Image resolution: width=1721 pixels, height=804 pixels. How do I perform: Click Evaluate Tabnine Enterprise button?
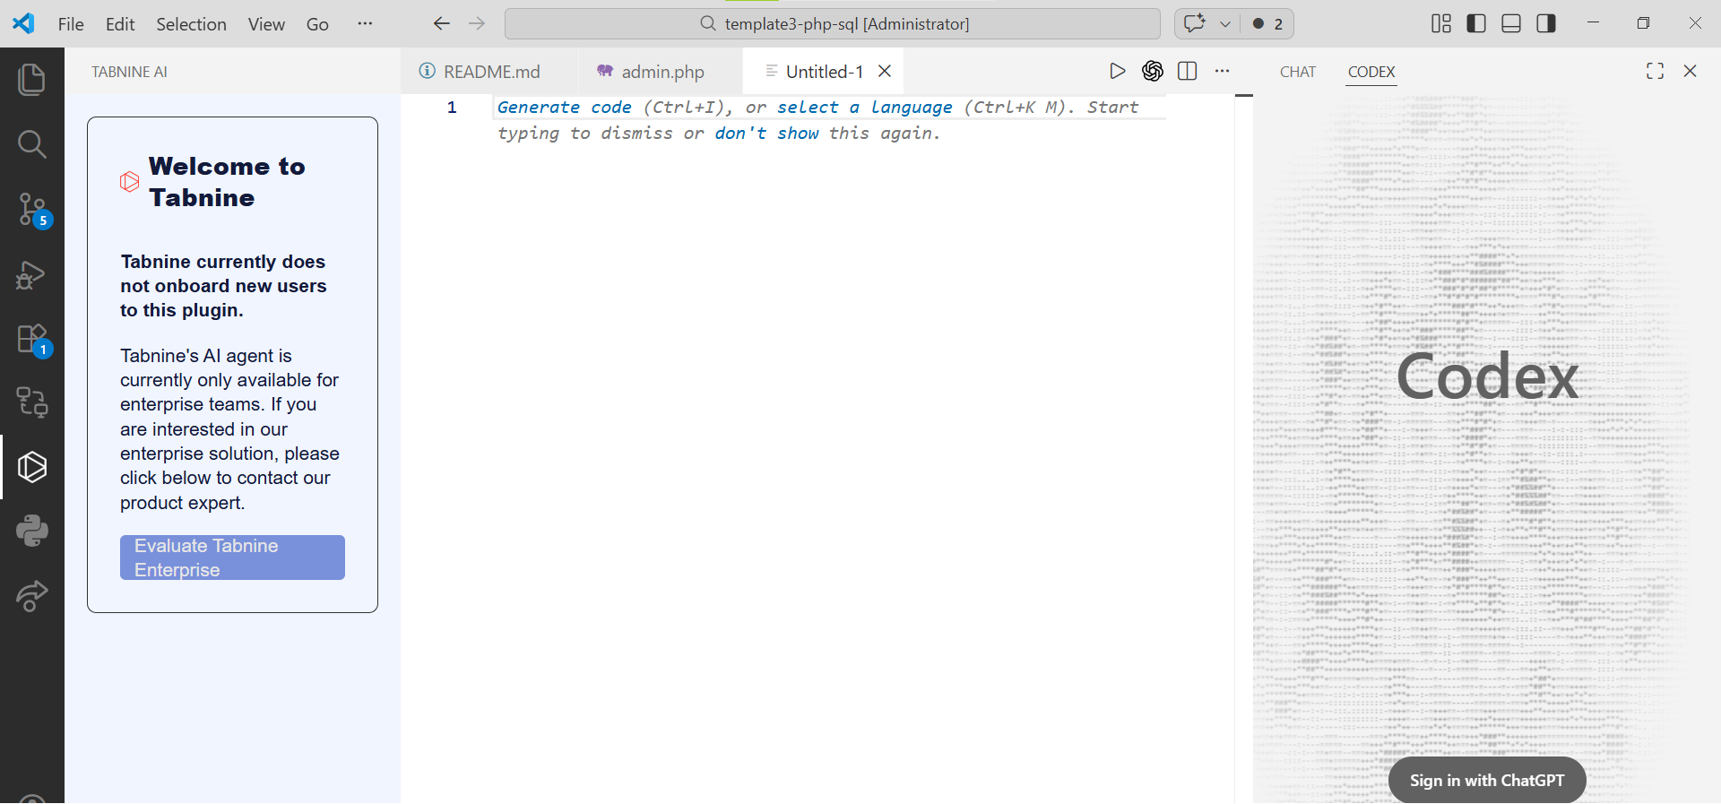232,558
